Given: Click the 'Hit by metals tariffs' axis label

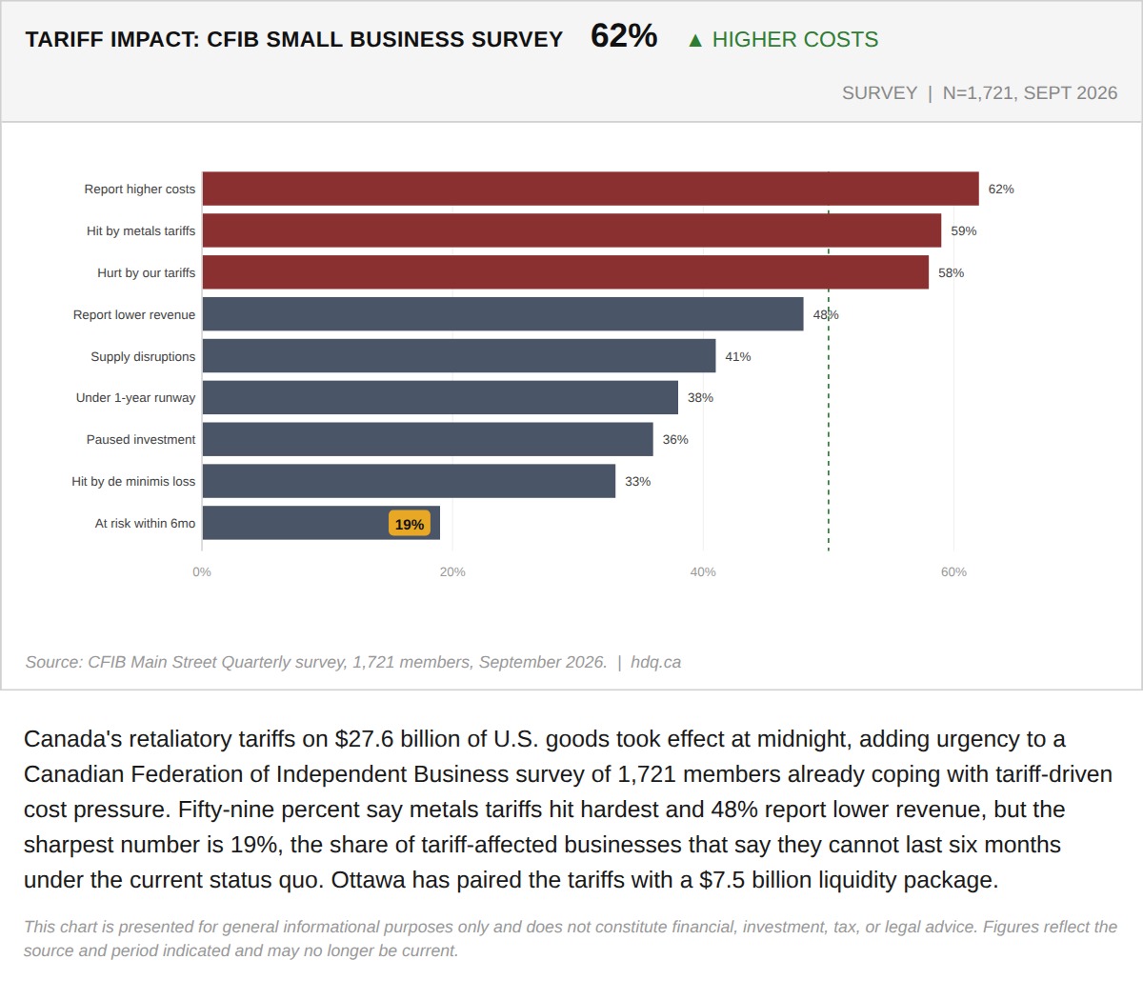Looking at the screenshot, I should pos(141,230).
